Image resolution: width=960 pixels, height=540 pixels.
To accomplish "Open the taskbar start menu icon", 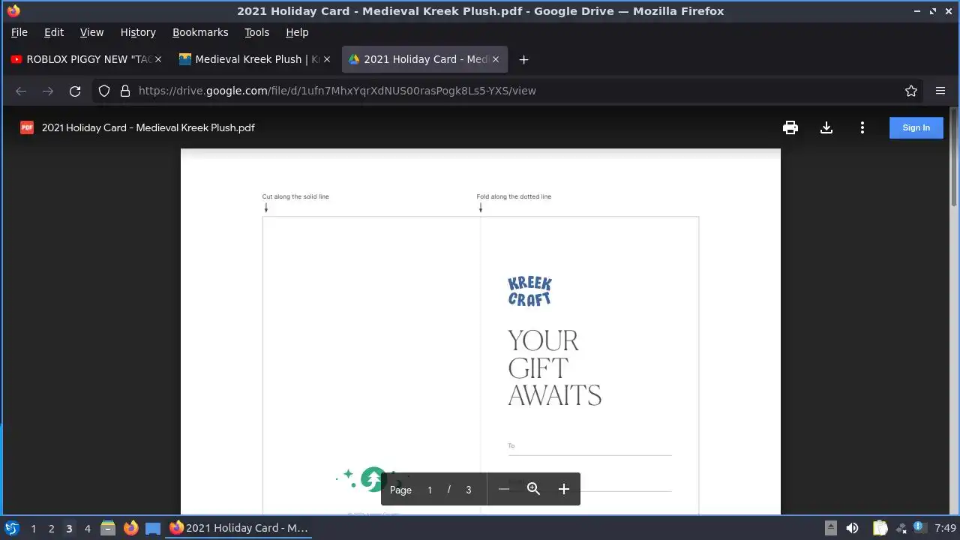I will click(12, 528).
